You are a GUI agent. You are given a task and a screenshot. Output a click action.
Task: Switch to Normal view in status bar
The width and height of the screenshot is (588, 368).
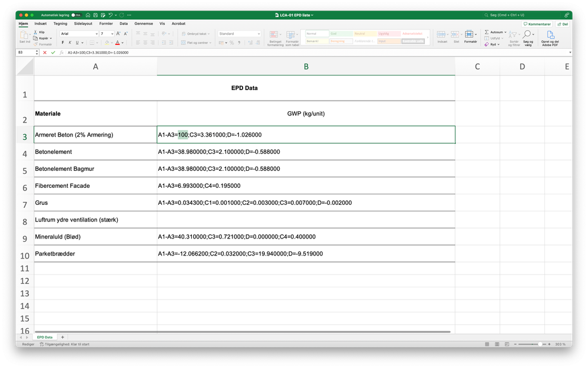[487, 344]
